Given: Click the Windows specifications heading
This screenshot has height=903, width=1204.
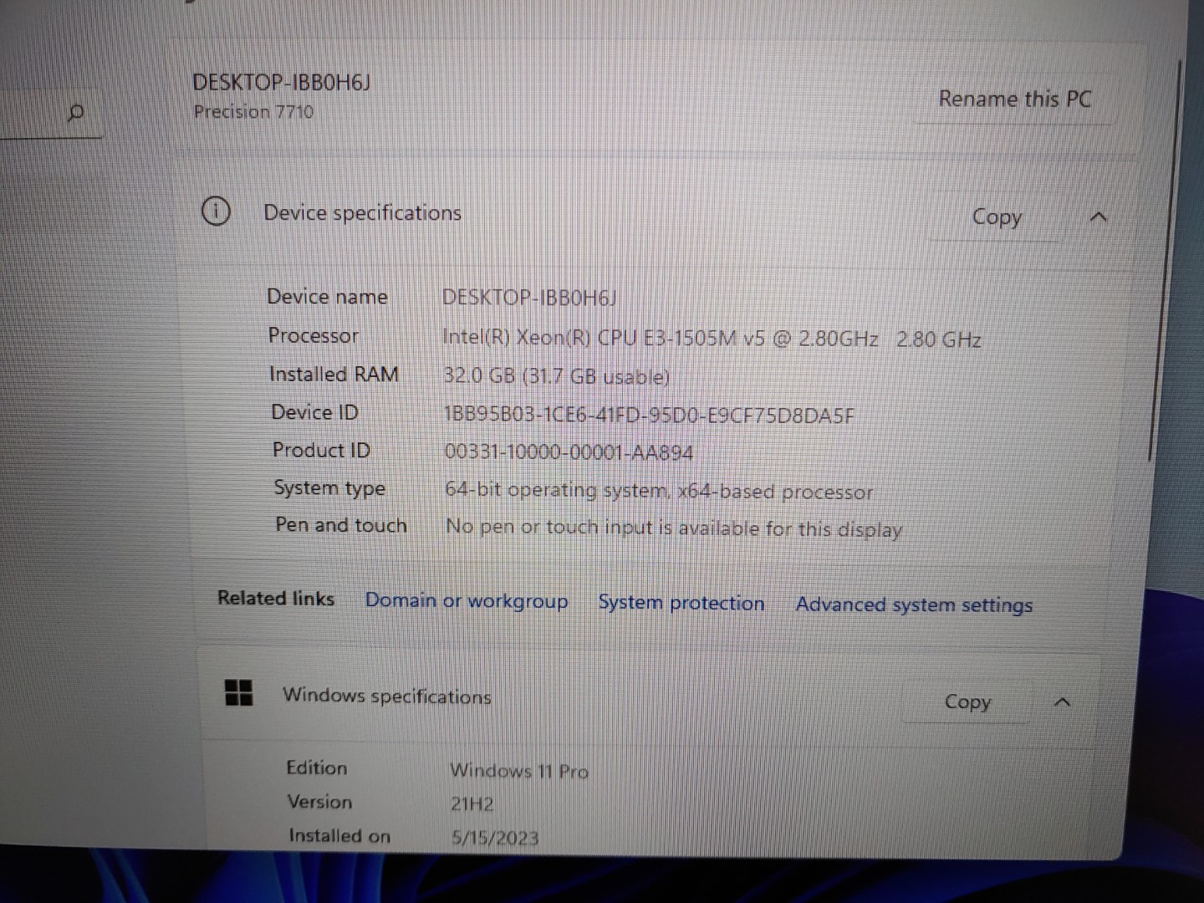Looking at the screenshot, I should pos(387,696).
